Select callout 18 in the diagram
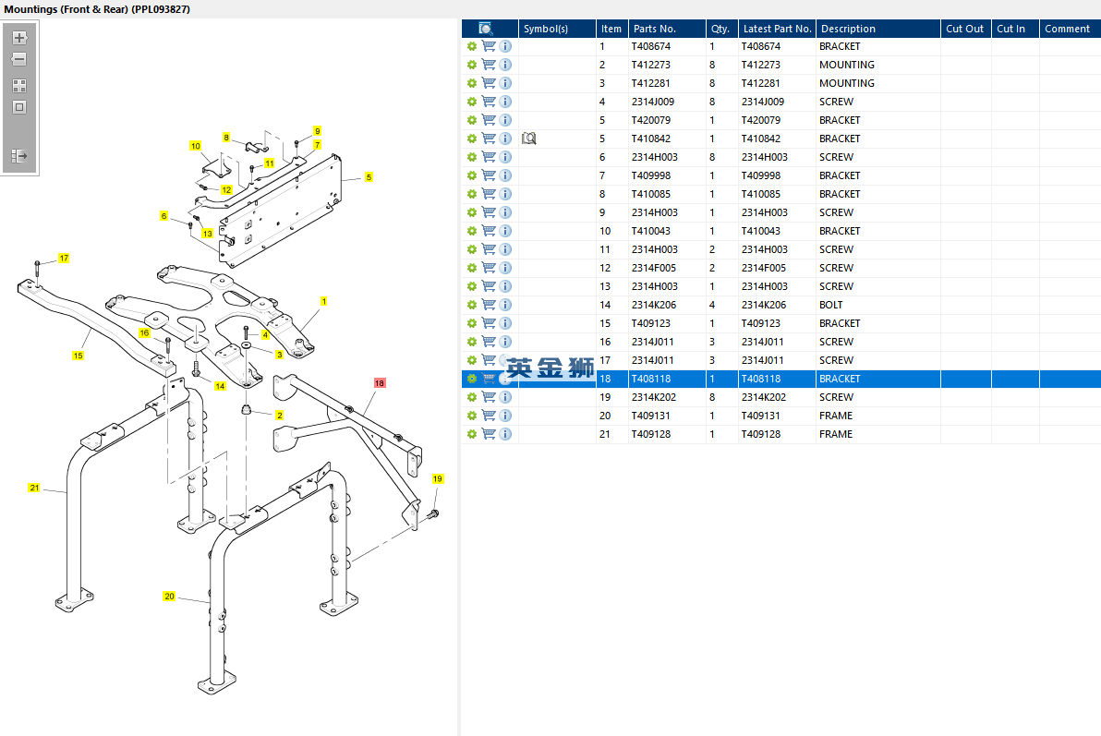 [380, 382]
